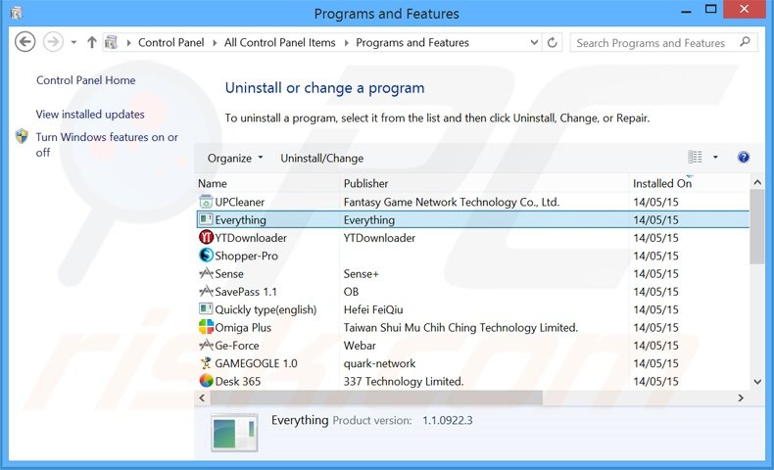Go back with the Back arrow

click(x=24, y=42)
